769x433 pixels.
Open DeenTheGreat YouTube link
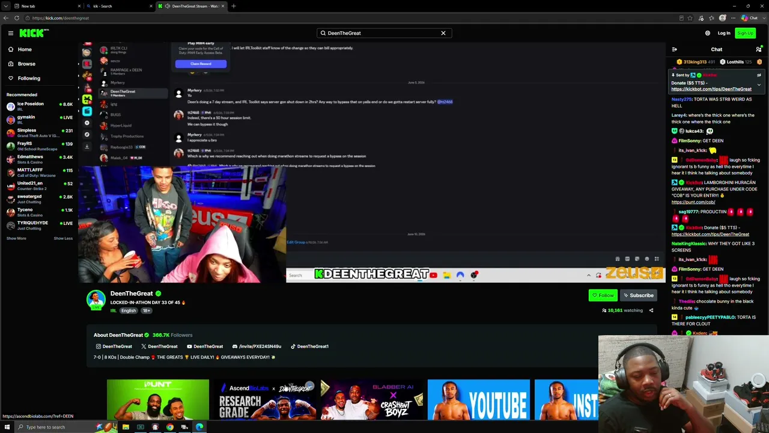[205, 346]
